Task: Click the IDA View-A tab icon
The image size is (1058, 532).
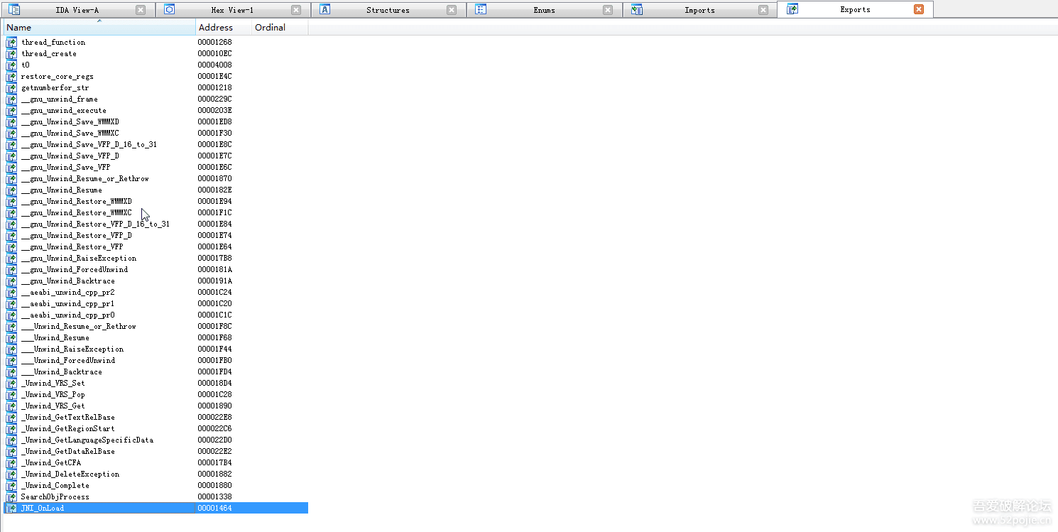Action: pos(14,10)
